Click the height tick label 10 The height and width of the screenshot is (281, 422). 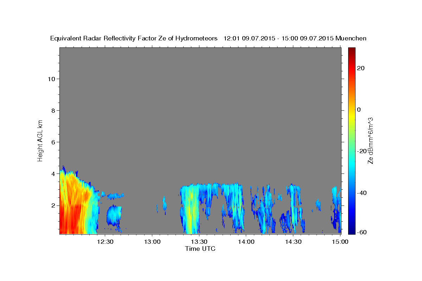51,79
